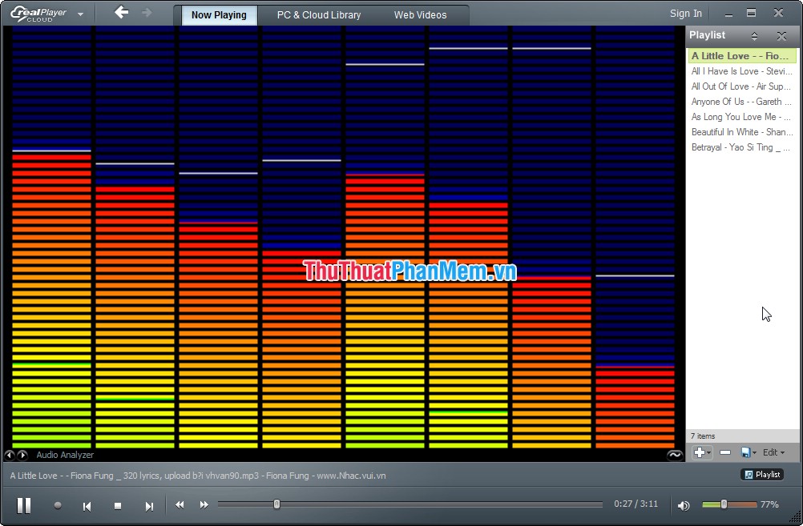Stop playback of the current song

tap(117, 505)
